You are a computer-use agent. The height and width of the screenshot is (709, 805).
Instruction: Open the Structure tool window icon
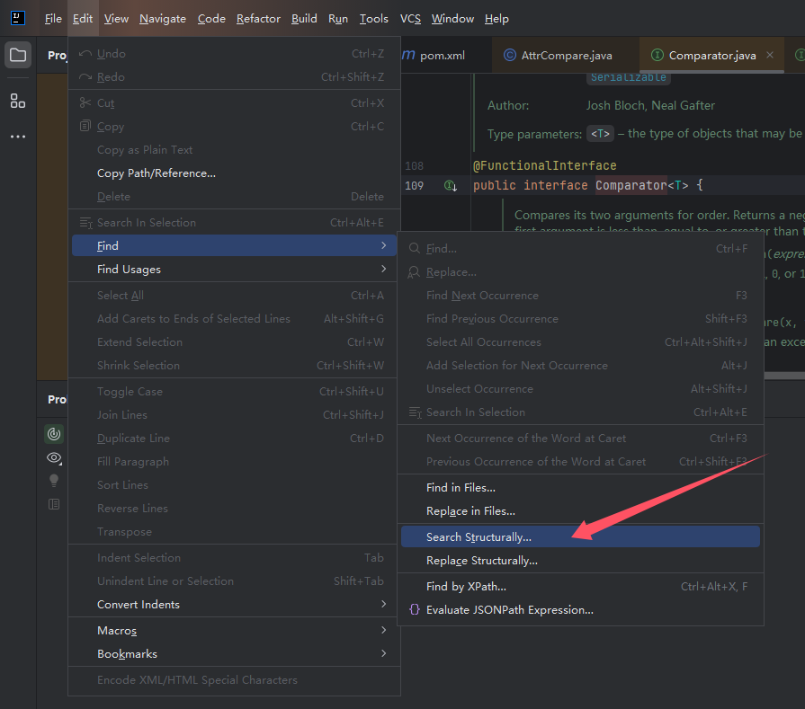click(x=18, y=101)
